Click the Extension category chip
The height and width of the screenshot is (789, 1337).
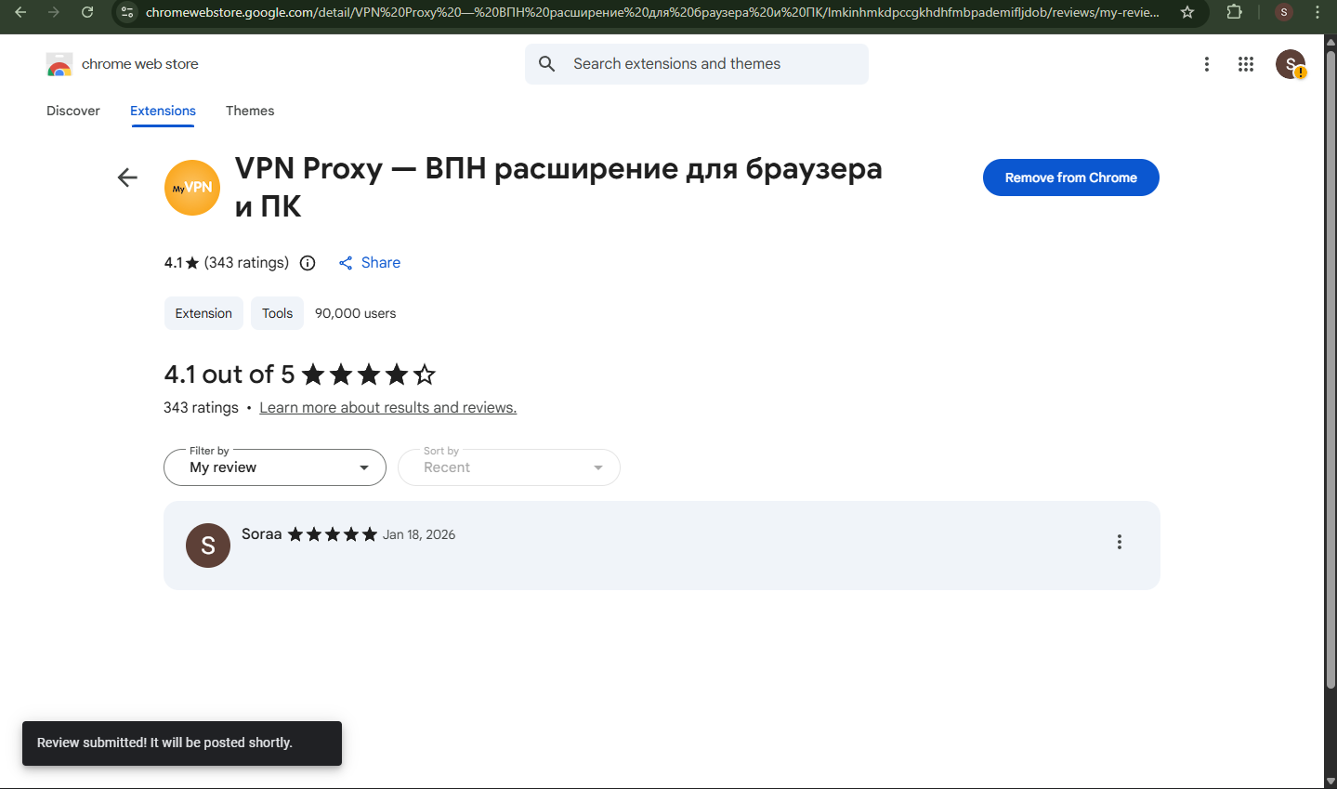pyautogui.click(x=203, y=313)
